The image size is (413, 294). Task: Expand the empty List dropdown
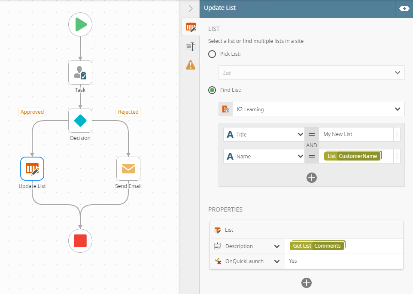coord(312,73)
